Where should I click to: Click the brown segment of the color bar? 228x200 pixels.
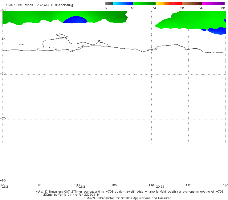point(192,4)
